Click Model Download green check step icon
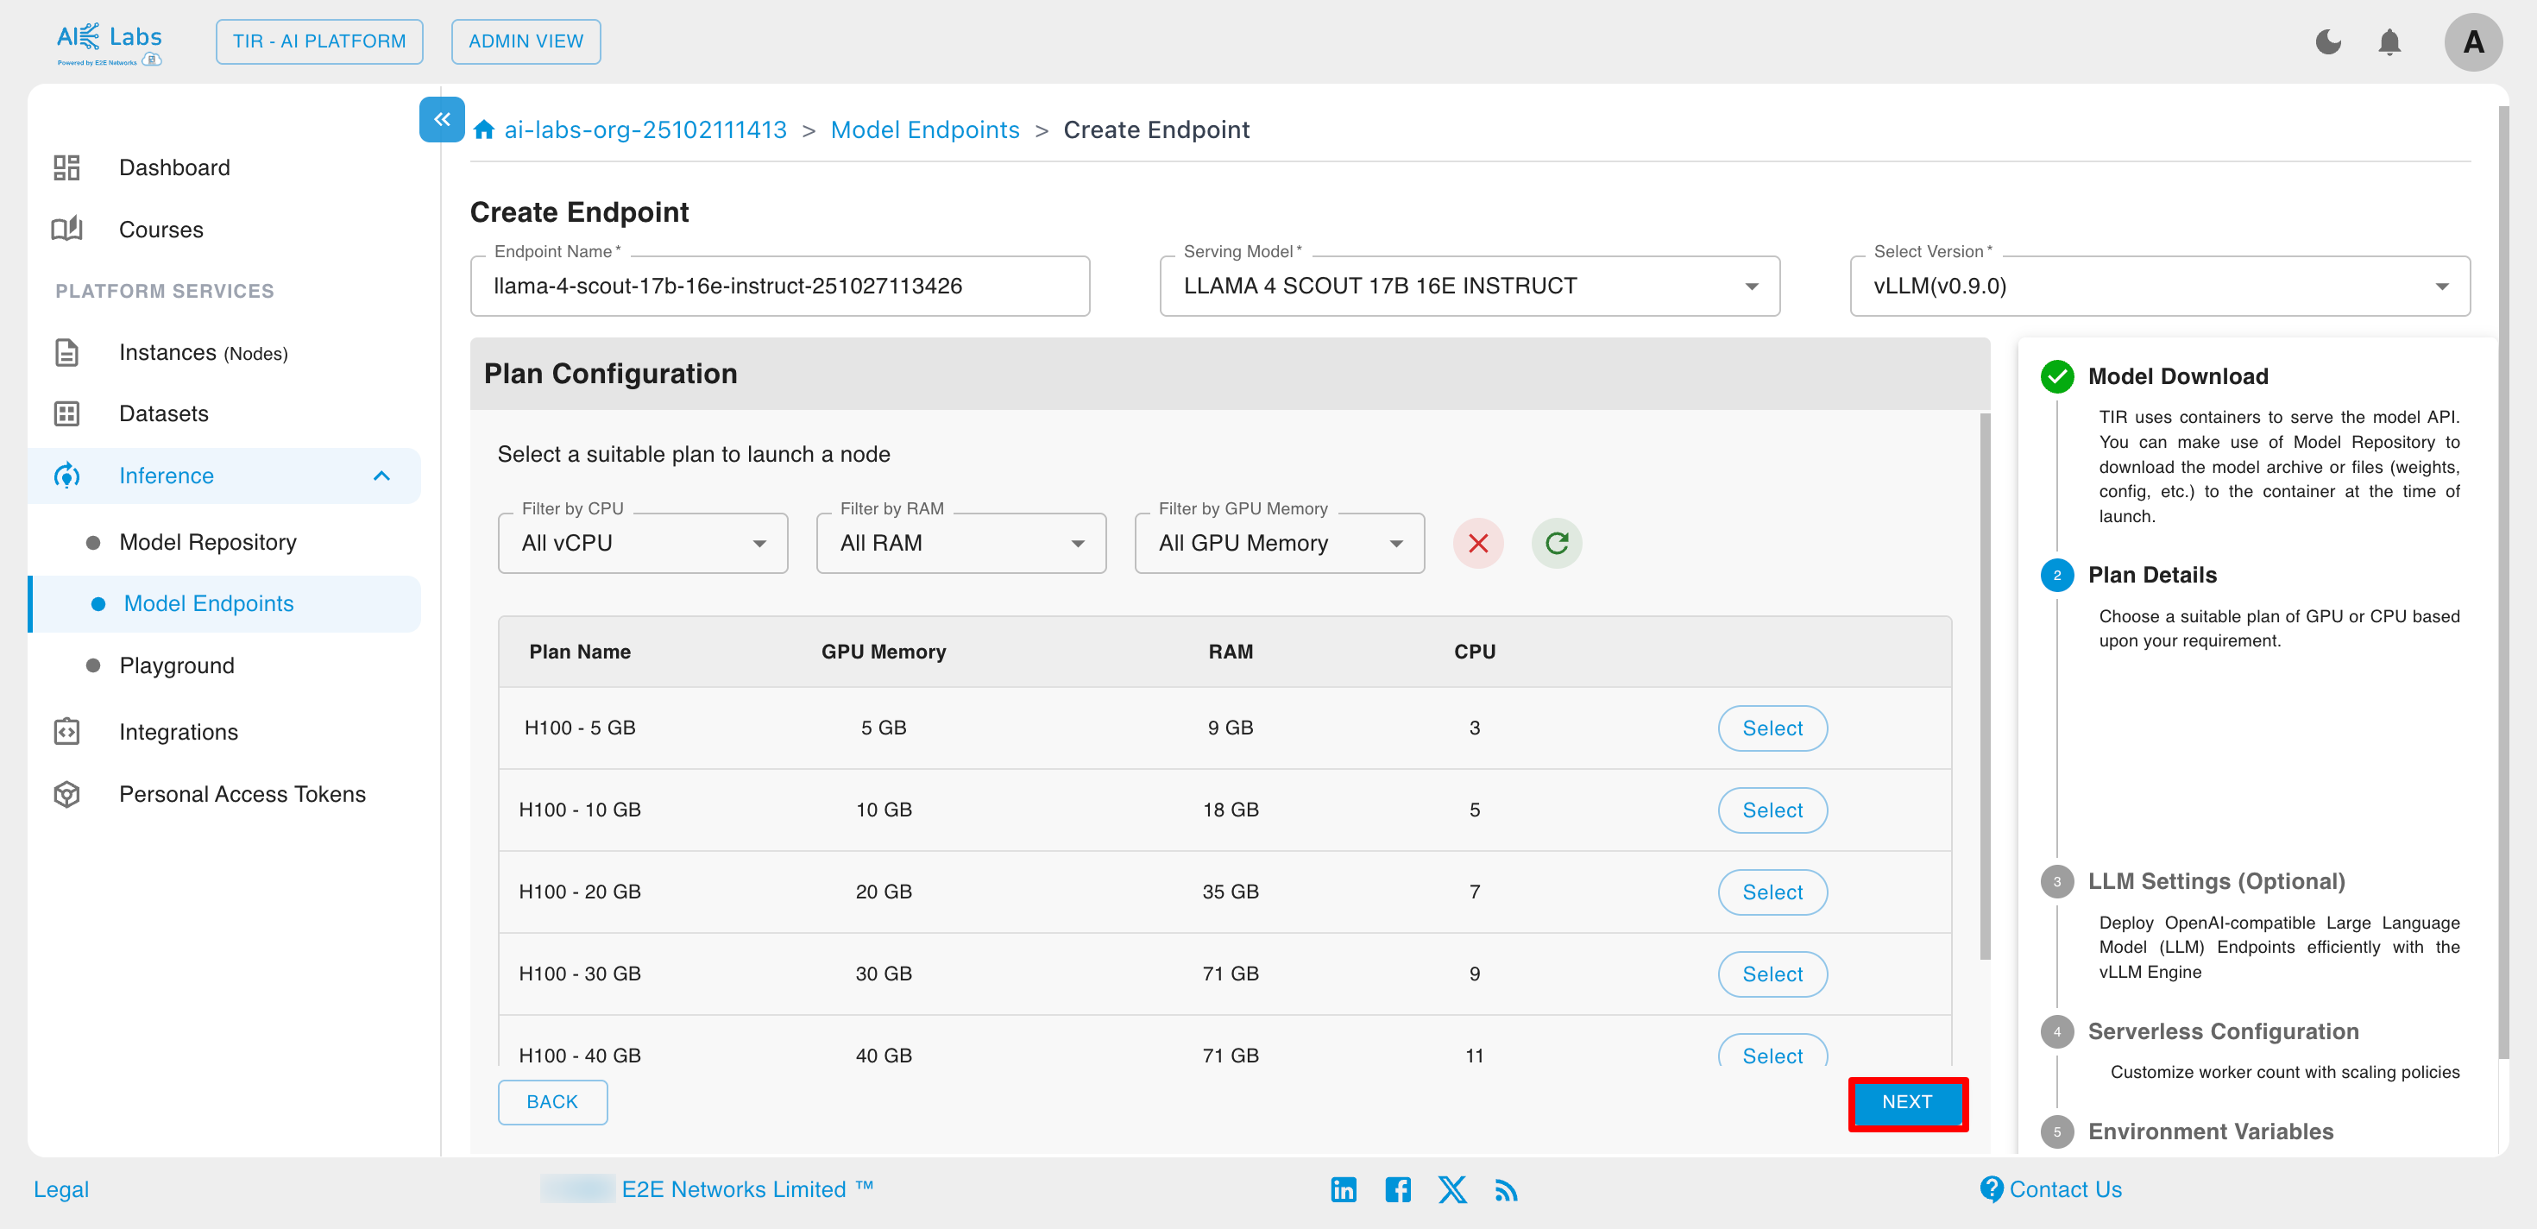The image size is (2537, 1229). click(x=2057, y=376)
